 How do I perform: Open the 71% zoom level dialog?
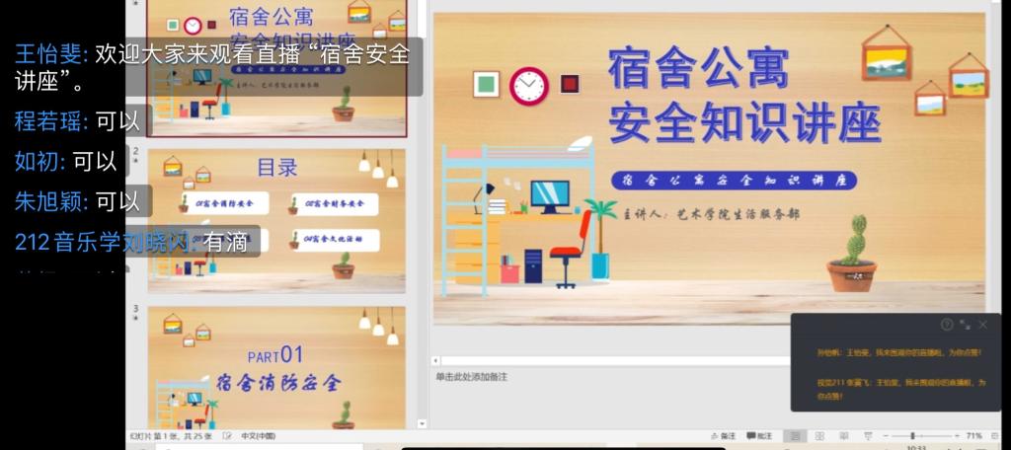point(973,436)
